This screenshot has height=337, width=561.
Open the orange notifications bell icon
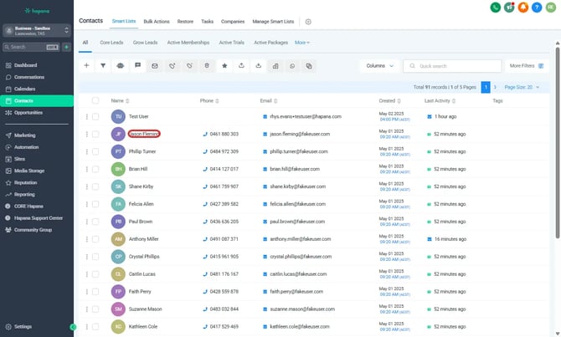(x=523, y=8)
